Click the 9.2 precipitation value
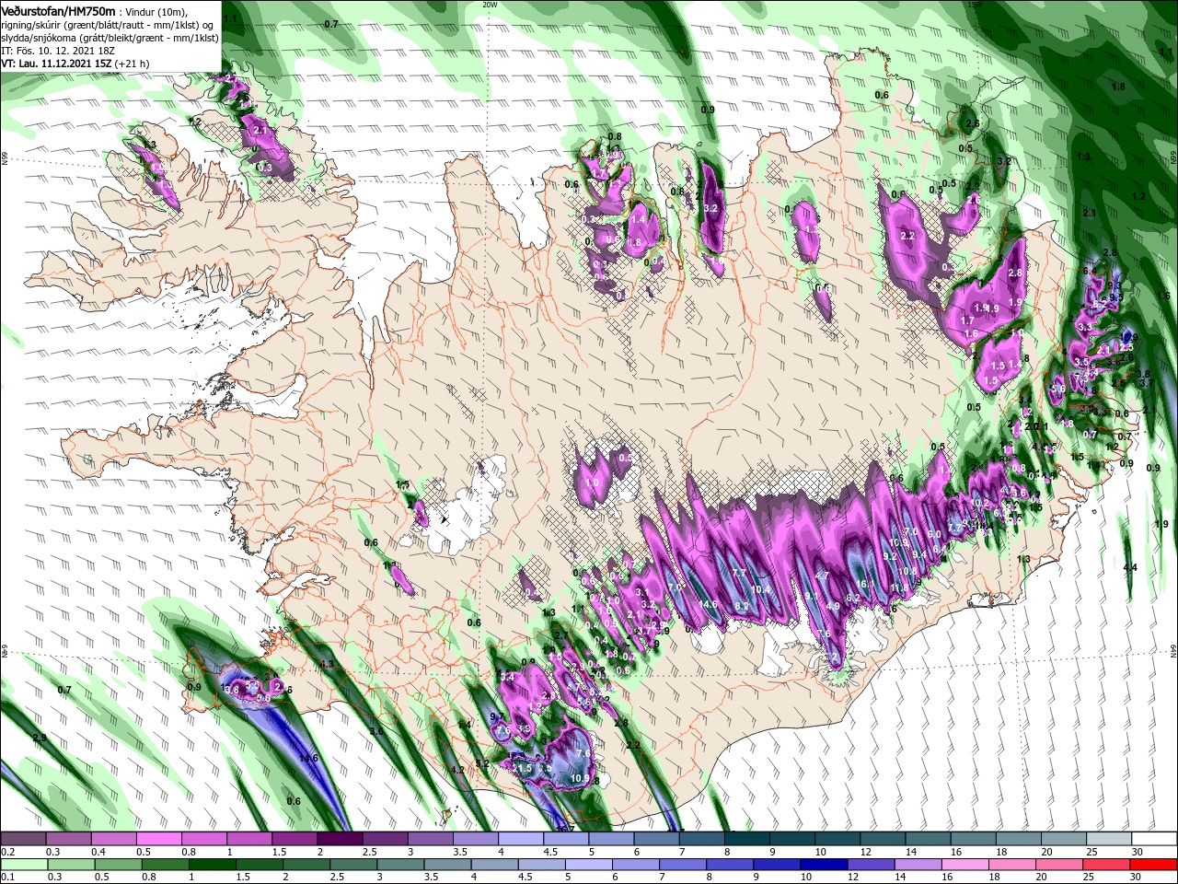The height and width of the screenshot is (884, 1178). click(x=890, y=557)
